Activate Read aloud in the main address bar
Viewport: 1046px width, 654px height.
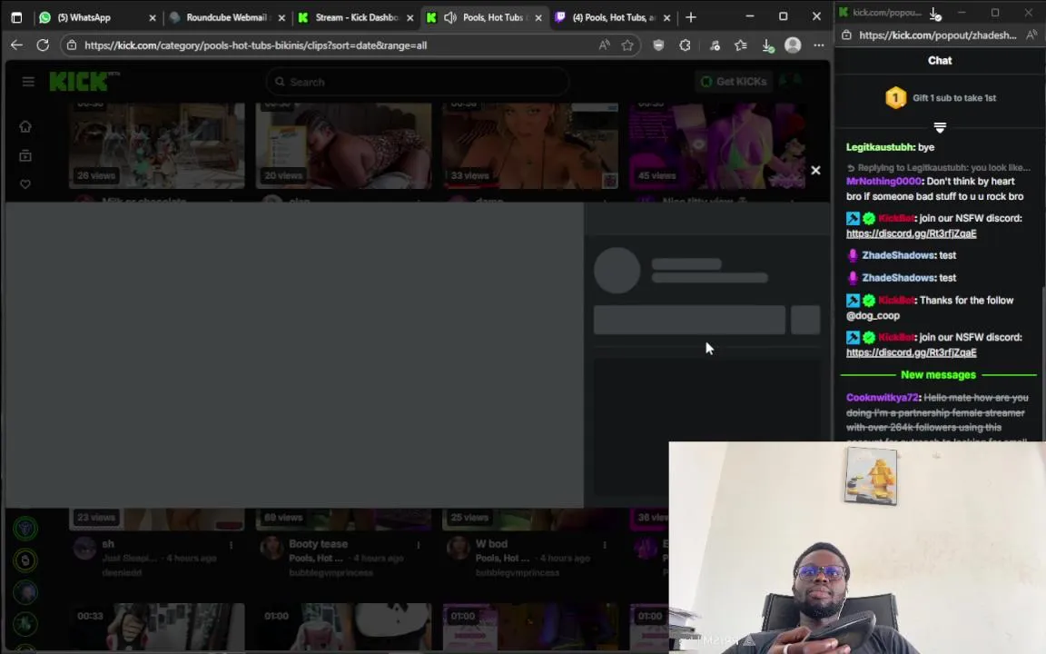click(605, 45)
